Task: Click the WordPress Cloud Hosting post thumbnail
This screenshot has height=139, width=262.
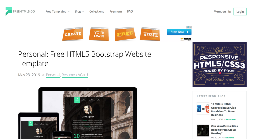Action: click(x=203, y=131)
